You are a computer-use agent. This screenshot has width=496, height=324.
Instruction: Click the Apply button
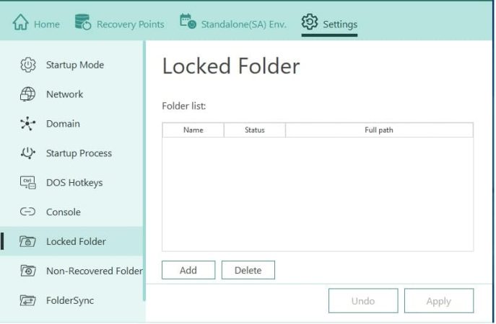(x=438, y=301)
